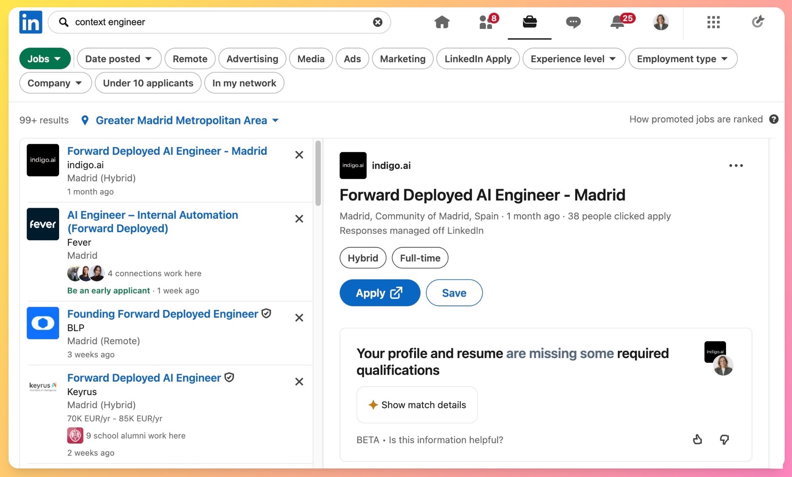The width and height of the screenshot is (792, 477).
Task: Click the Keyrus company logo
Action: pyautogui.click(x=43, y=387)
